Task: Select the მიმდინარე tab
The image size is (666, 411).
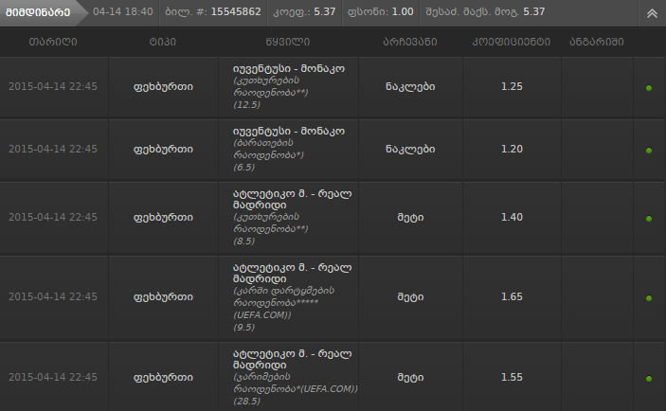Action: click(x=38, y=12)
